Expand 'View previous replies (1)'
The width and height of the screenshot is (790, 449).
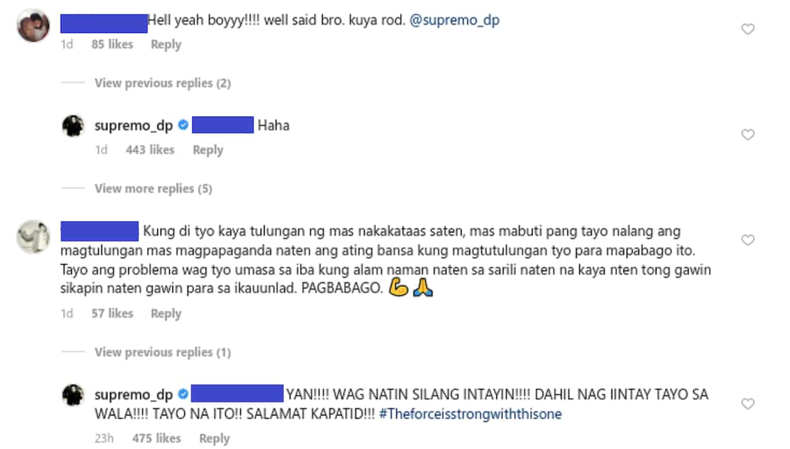tap(163, 352)
